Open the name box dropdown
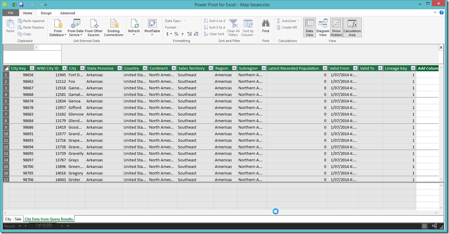This screenshot has width=449, height=234. (x=36, y=48)
